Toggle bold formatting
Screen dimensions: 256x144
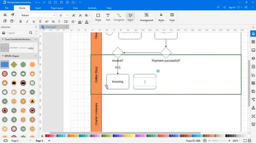click(20, 22)
